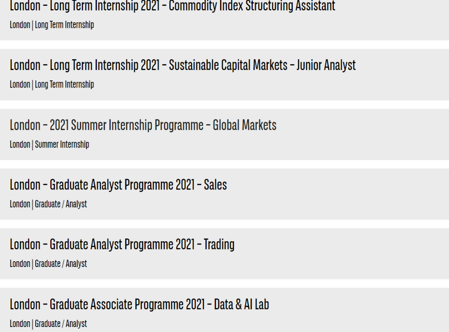Click the words 'Junior Analyst' in listing title
449x332 pixels.
click(326, 65)
